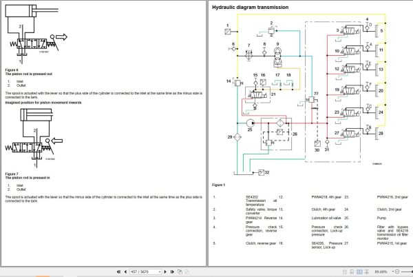413x277 pixels.
Task: Click the zoom percentage value 89.68%
Action: click(x=381, y=271)
